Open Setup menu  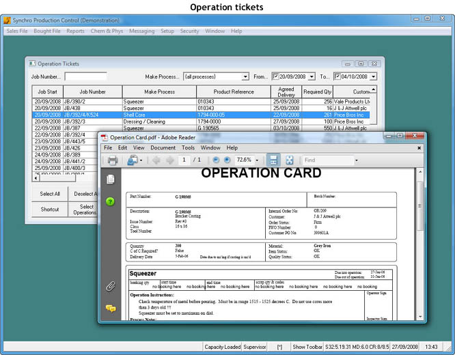pos(167,31)
